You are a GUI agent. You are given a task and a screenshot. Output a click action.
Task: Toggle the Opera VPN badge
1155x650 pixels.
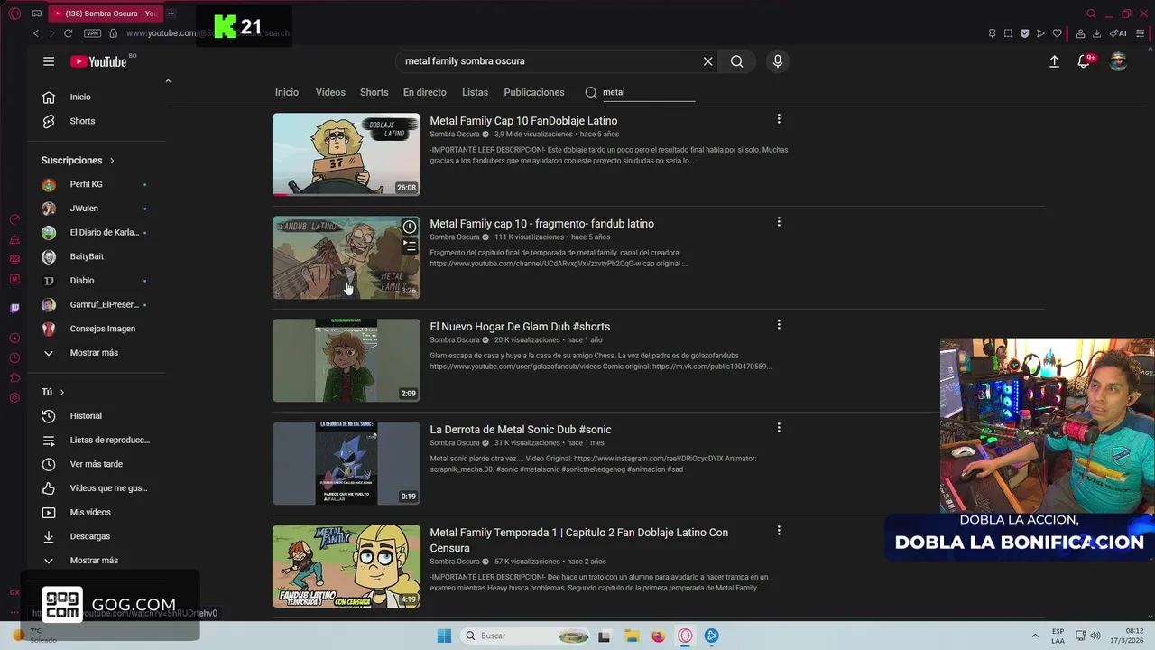coord(92,33)
